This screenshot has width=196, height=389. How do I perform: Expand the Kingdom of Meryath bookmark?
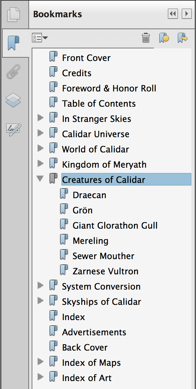pos(40,163)
